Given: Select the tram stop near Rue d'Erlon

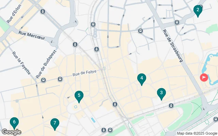Looking at the screenshot, I should (43, 11).
